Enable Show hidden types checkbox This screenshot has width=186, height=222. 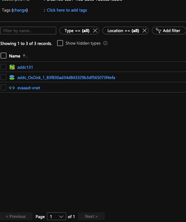pos(60,43)
